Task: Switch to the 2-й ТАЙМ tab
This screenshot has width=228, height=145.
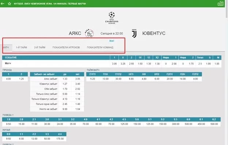Action: coord(40,47)
